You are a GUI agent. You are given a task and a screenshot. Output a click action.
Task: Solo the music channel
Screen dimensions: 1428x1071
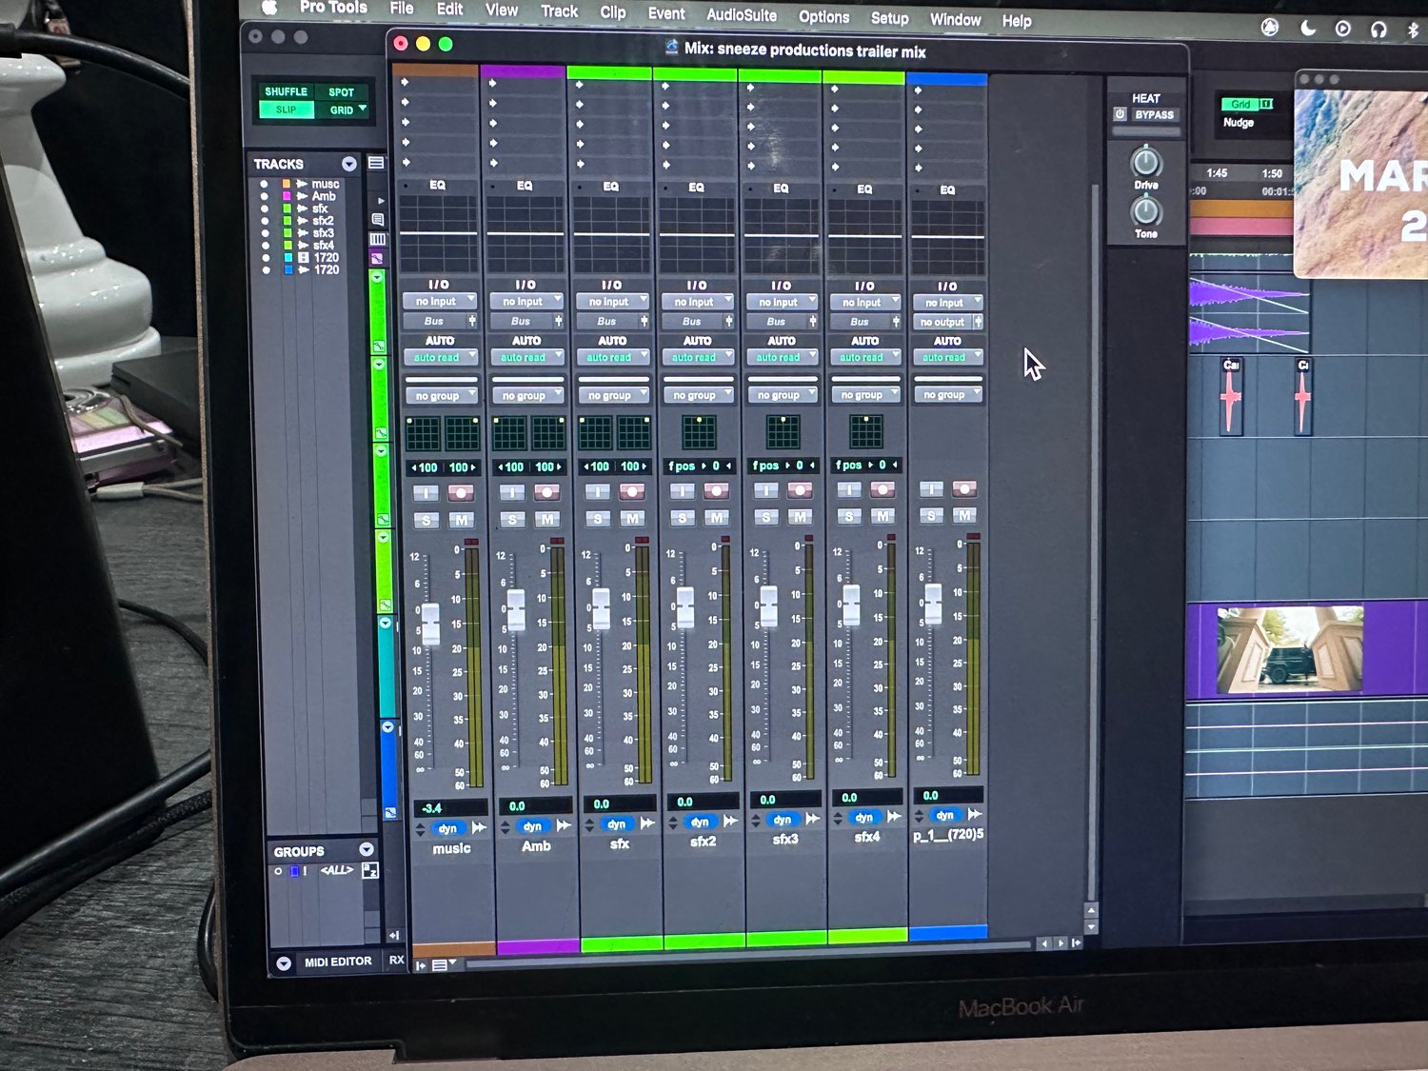[x=426, y=520]
